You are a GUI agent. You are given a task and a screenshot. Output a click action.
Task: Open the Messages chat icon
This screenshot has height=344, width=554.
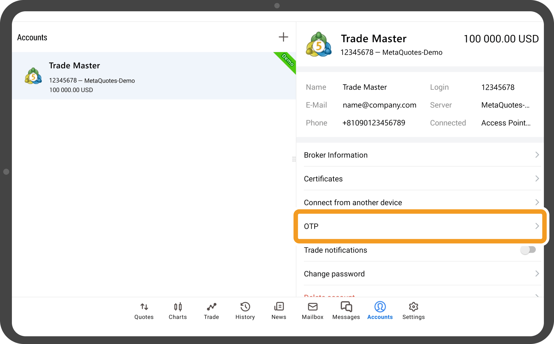(346, 307)
